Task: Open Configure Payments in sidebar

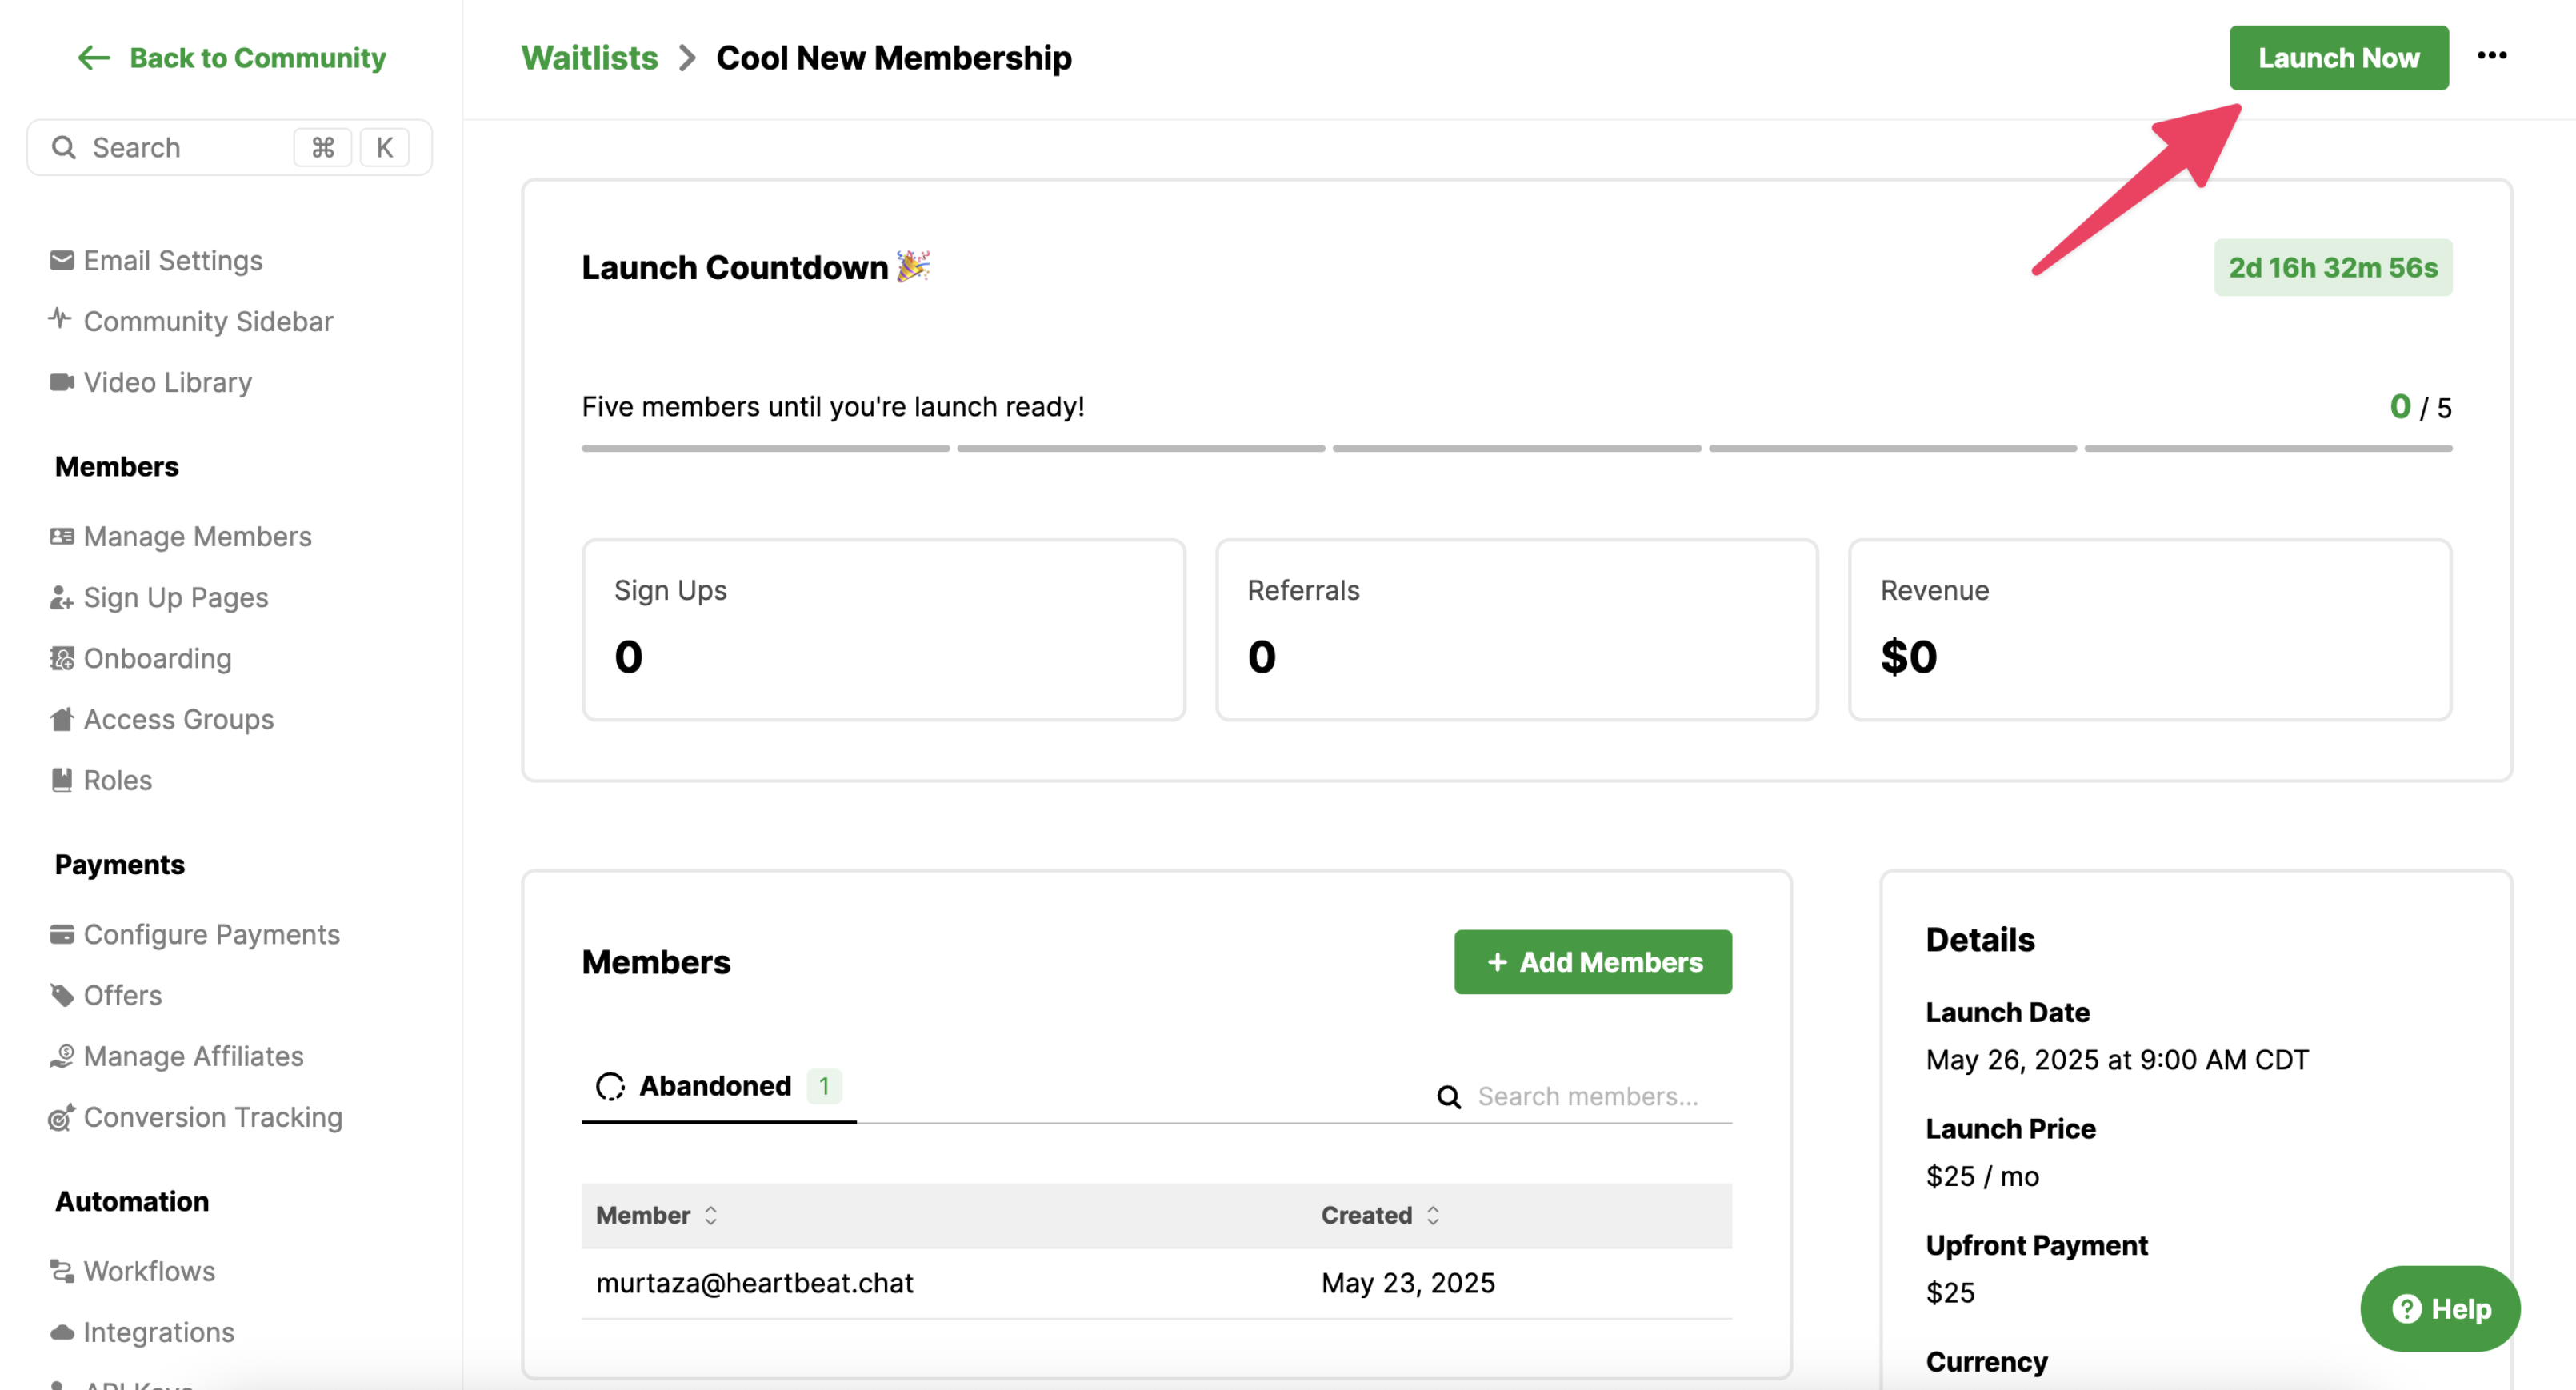Action: click(211, 934)
